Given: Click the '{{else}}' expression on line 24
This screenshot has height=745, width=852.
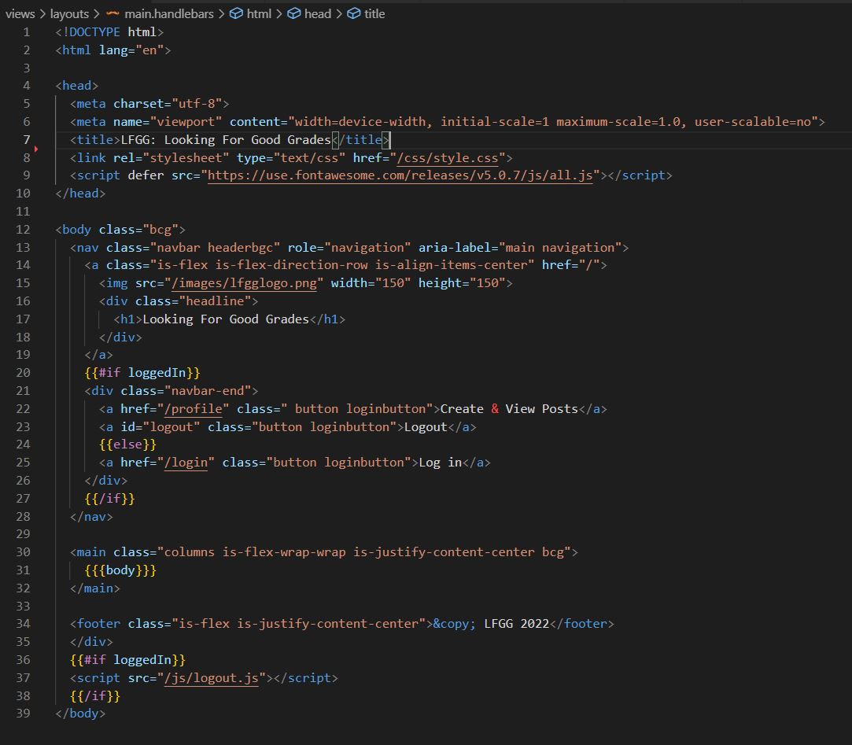Looking at the screenshot, I should coord(127,444).
